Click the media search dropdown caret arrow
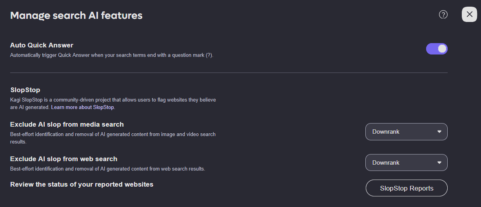The image size is (481, 207). tap(439, 132)
